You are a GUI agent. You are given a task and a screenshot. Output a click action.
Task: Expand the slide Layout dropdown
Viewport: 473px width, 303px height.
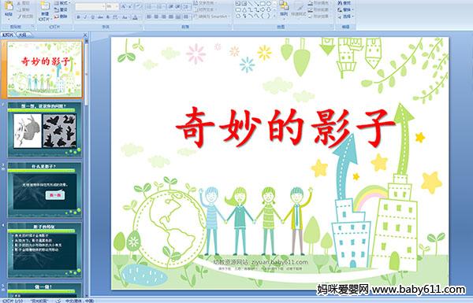[x=62, y=3]
